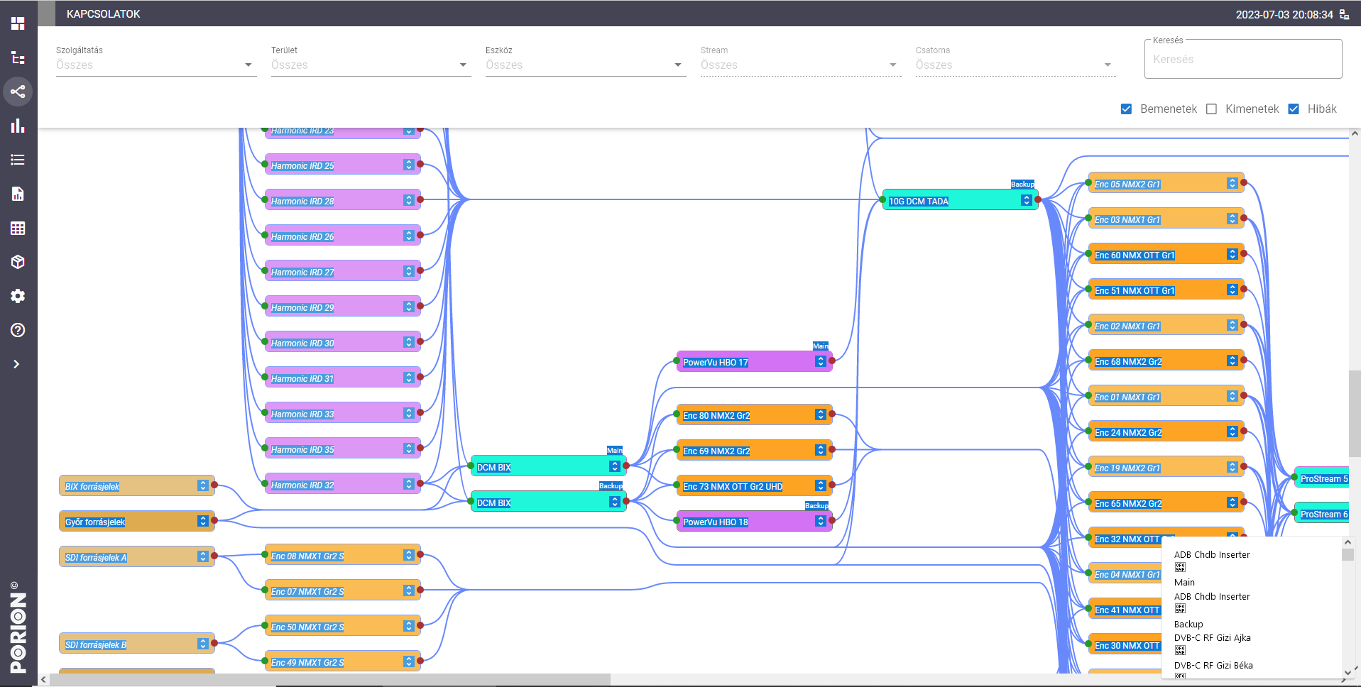
Task: Open the Terület dropdown
Action: tap(370, 65)
